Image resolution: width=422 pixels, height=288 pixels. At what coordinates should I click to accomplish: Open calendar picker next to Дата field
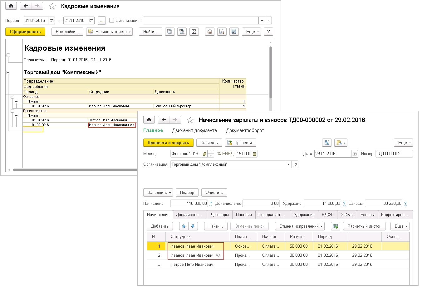(355, 154)
